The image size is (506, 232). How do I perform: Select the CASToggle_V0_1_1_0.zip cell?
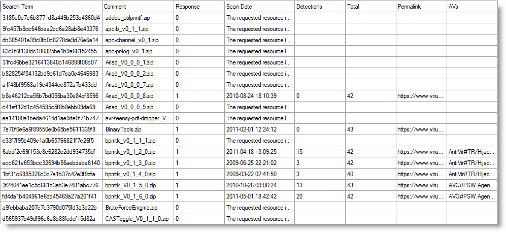pos(137,219)
